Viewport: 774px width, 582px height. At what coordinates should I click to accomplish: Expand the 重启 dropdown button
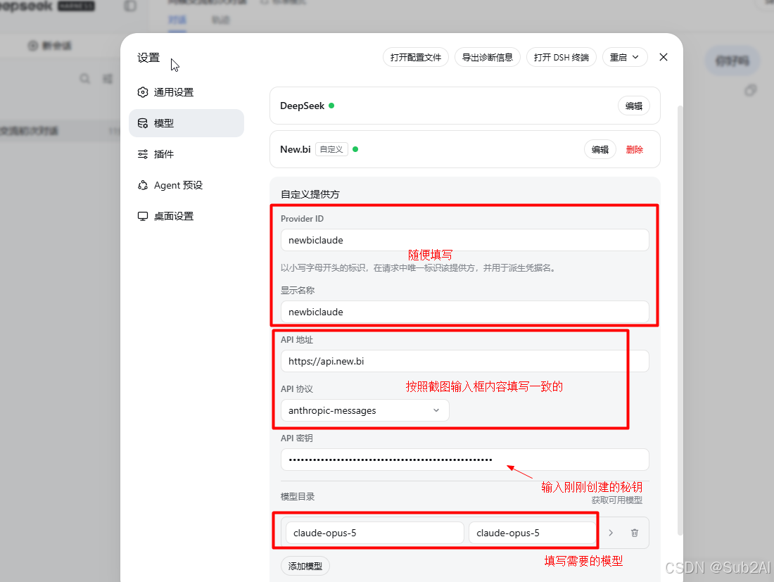coord(624,57)
